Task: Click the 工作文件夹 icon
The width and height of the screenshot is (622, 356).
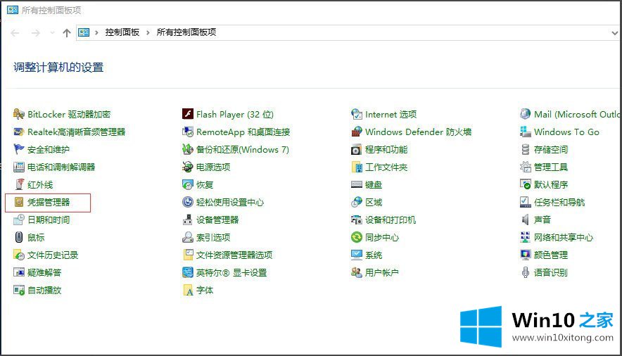Action: click(357, 167)
